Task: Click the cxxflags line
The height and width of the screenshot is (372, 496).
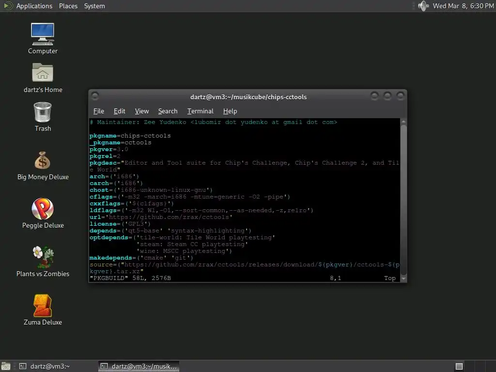Action: click(x=132, y=203)
